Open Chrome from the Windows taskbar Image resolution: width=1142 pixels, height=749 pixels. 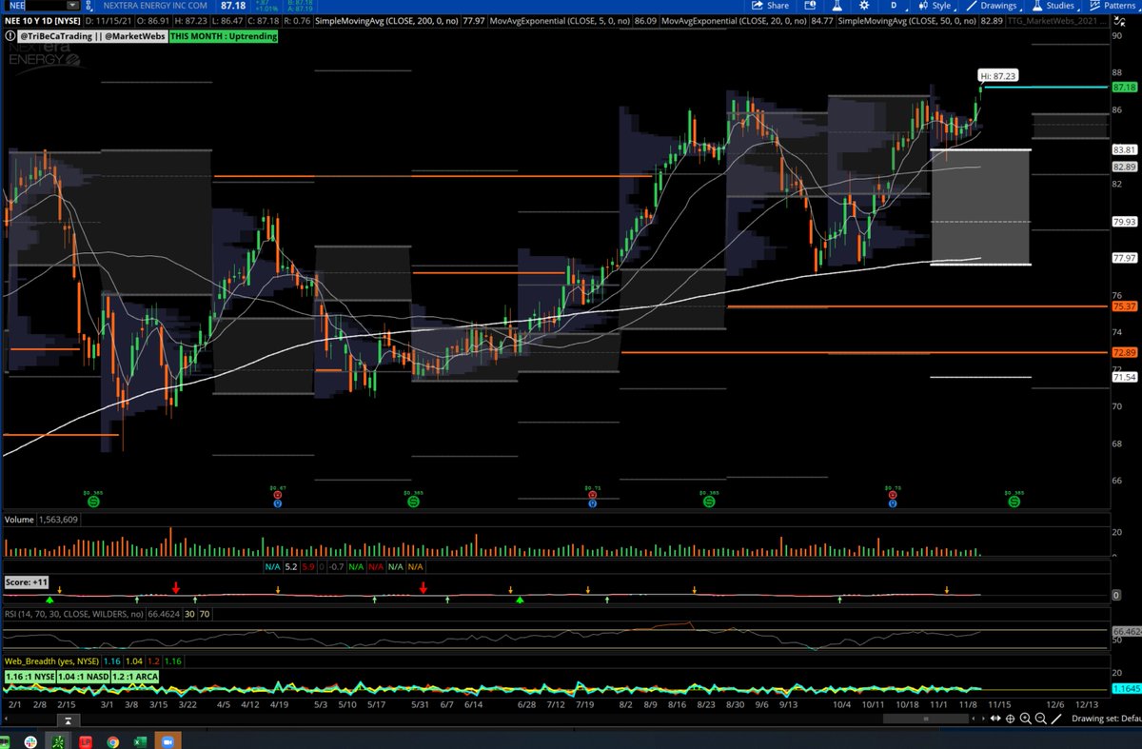point(113,741)
